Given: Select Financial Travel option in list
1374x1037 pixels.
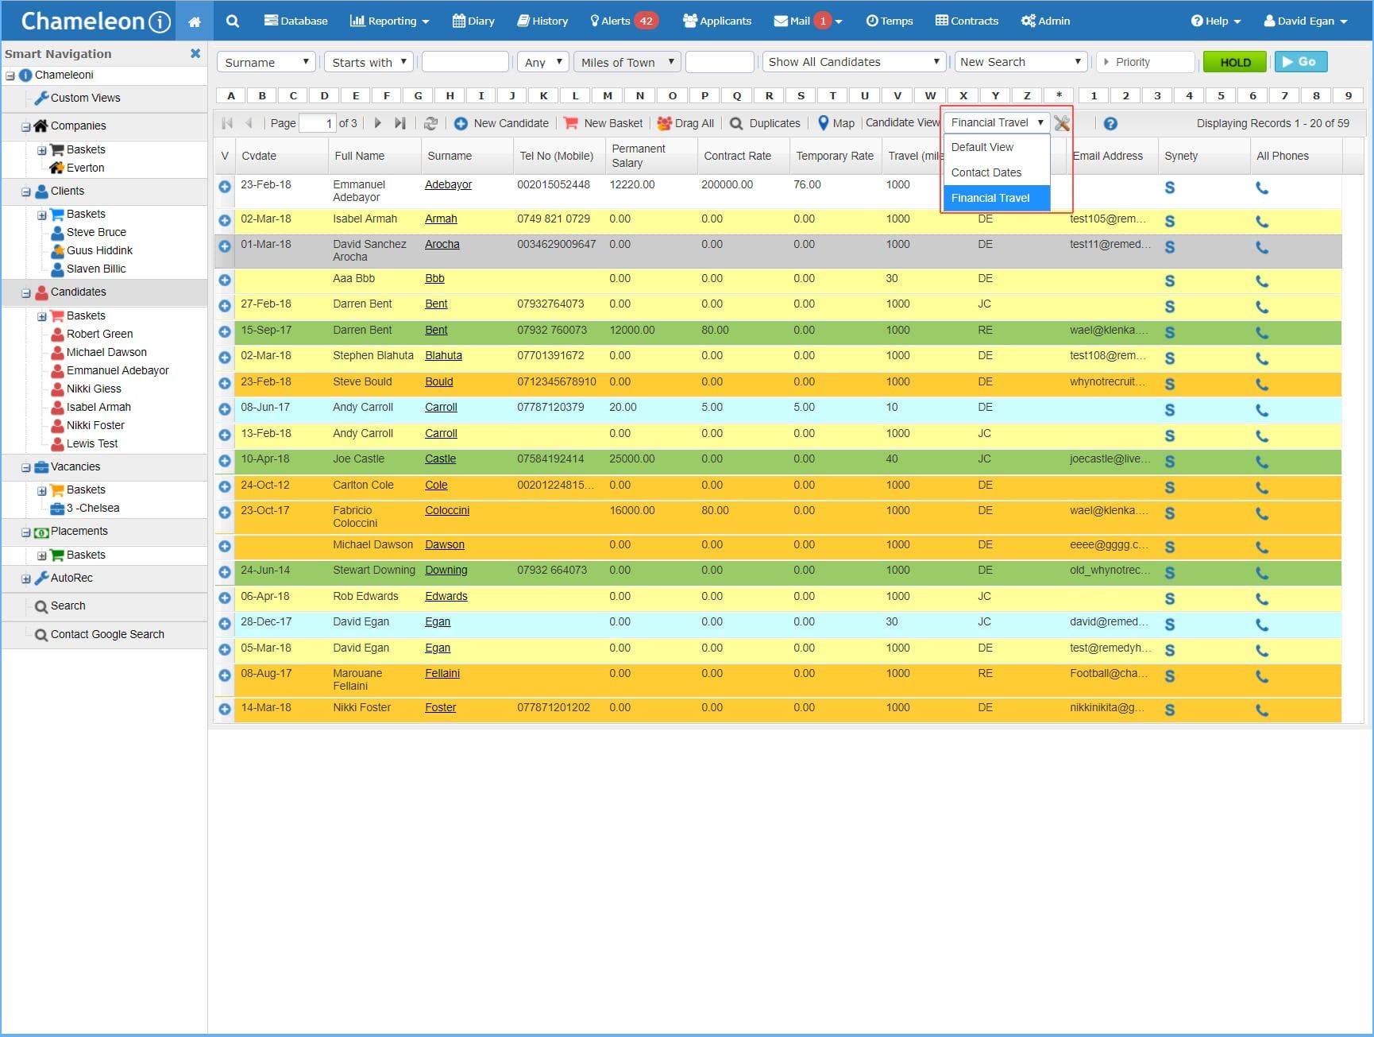Looking at the screenshot, I should (x=997, y=198).
